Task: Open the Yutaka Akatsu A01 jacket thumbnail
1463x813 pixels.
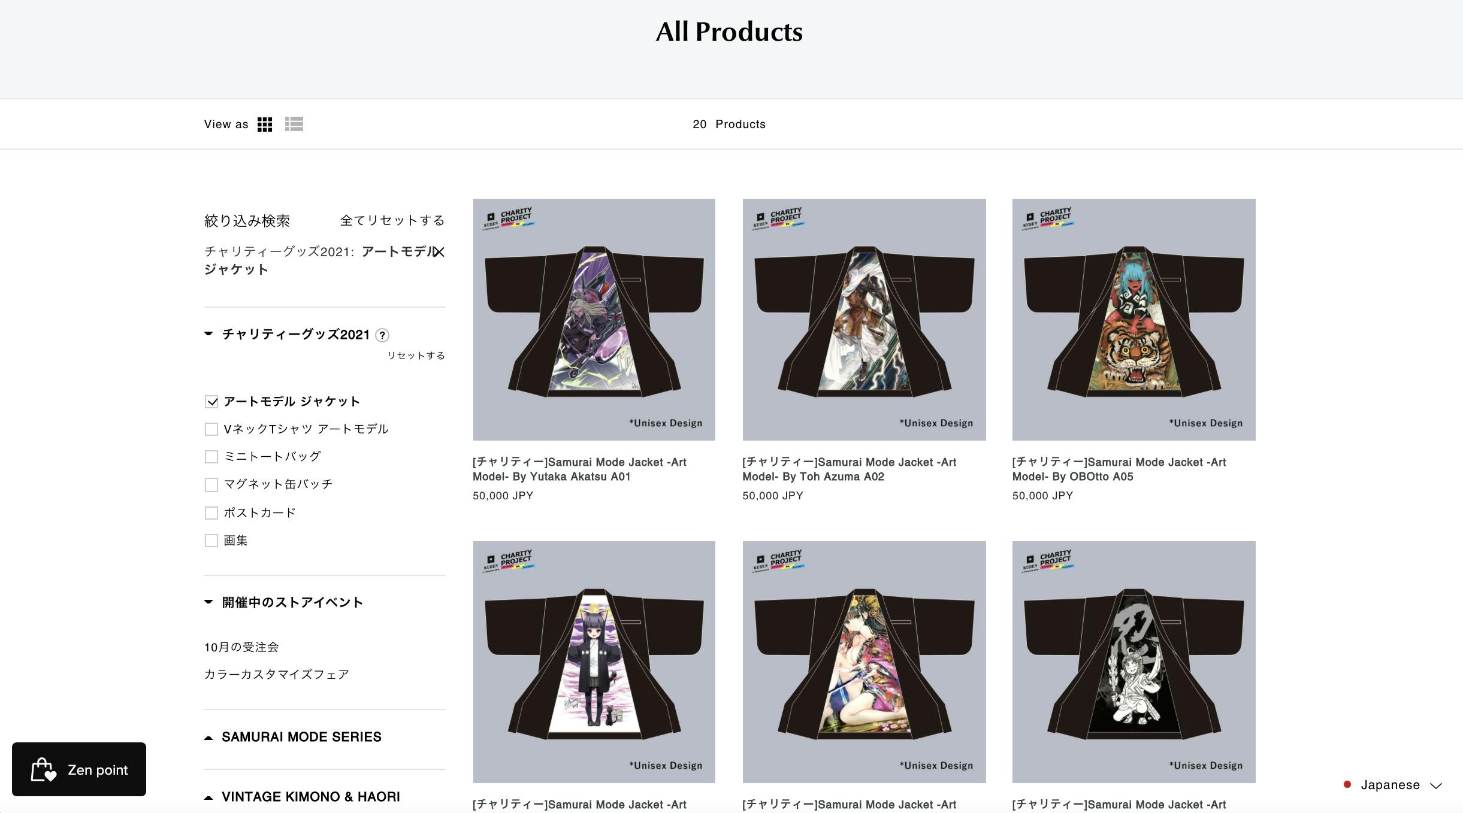Action: [x=594, y=320]
